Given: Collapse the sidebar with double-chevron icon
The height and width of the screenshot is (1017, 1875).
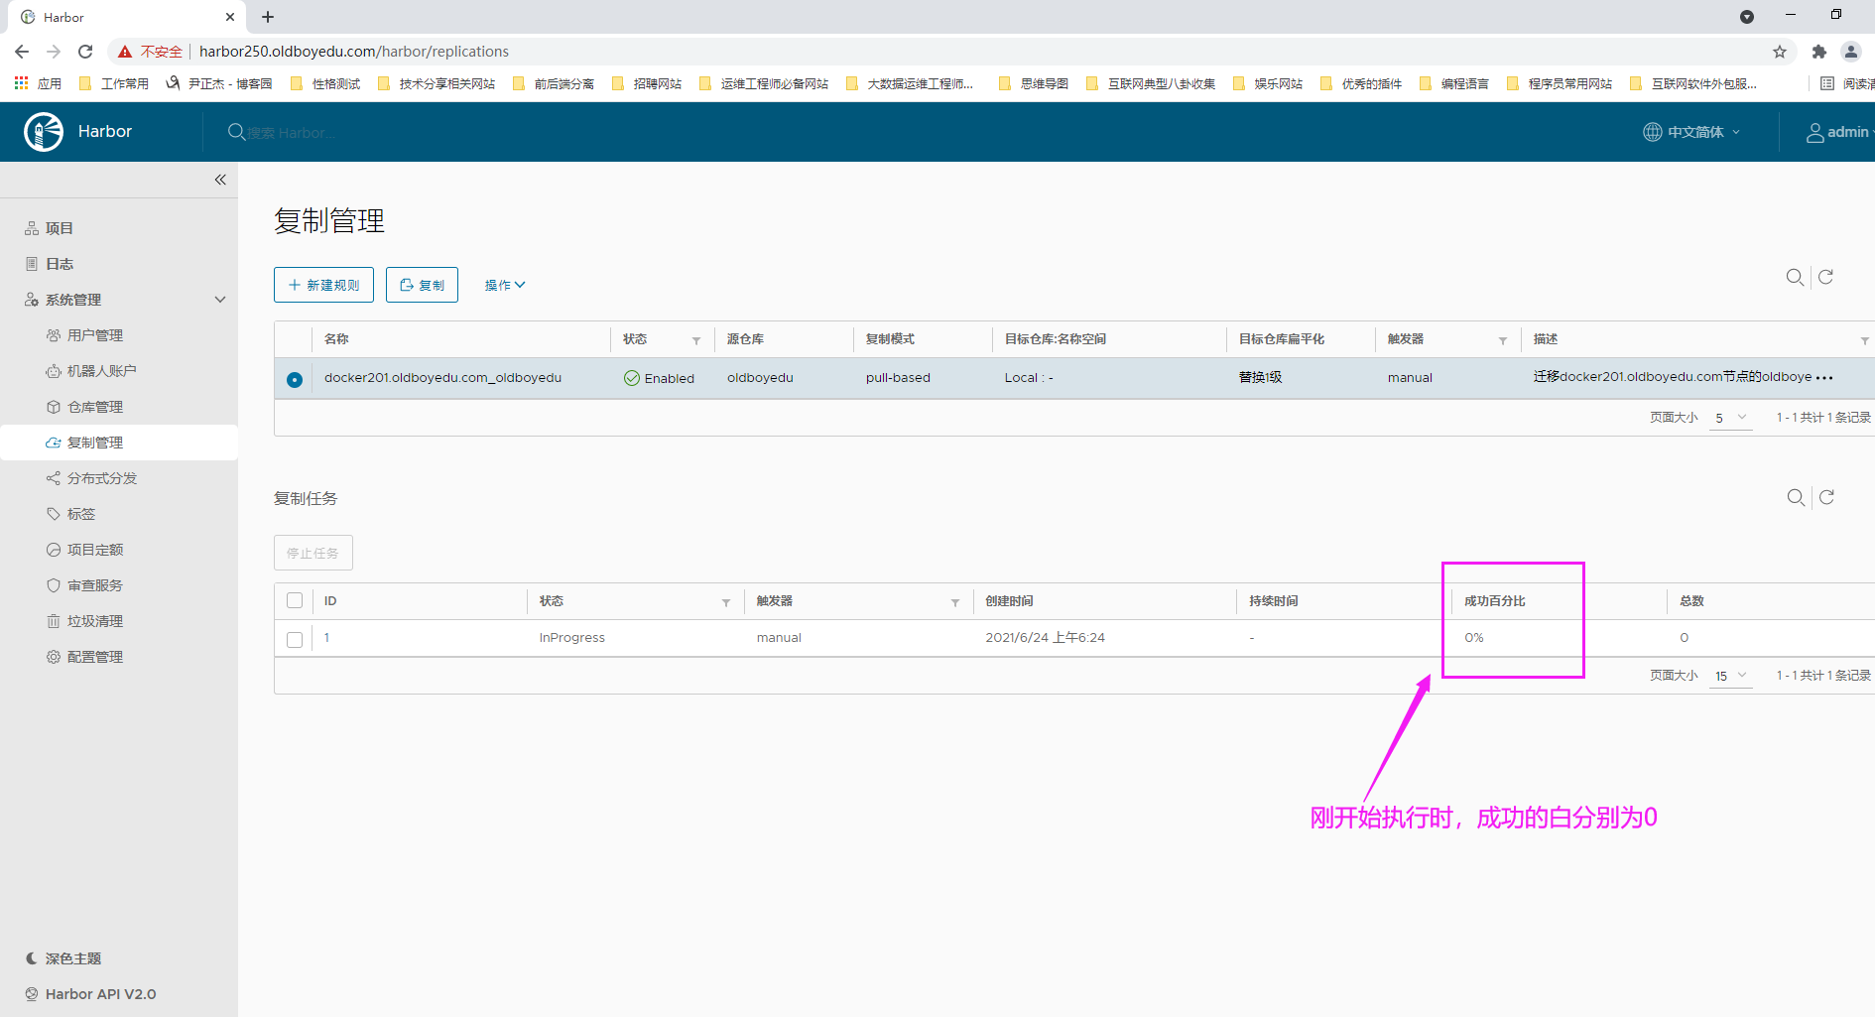Looking at the screenshot, I should coord(220,180).
